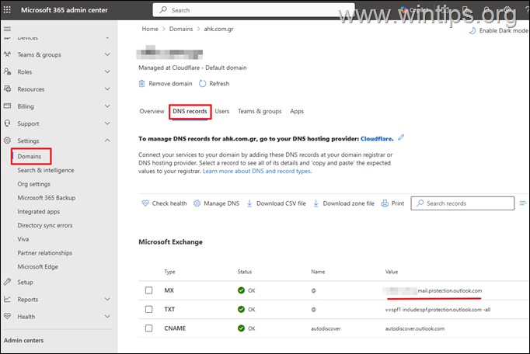
Task: Click the Setup wrench icon
Action: pyautogui.click(x=7, y=281)
